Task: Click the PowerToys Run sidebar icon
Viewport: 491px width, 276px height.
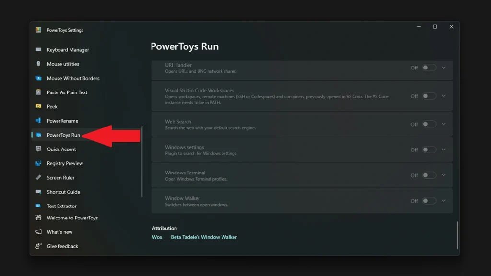Action: pyautogui.click(x=38, y=135)
